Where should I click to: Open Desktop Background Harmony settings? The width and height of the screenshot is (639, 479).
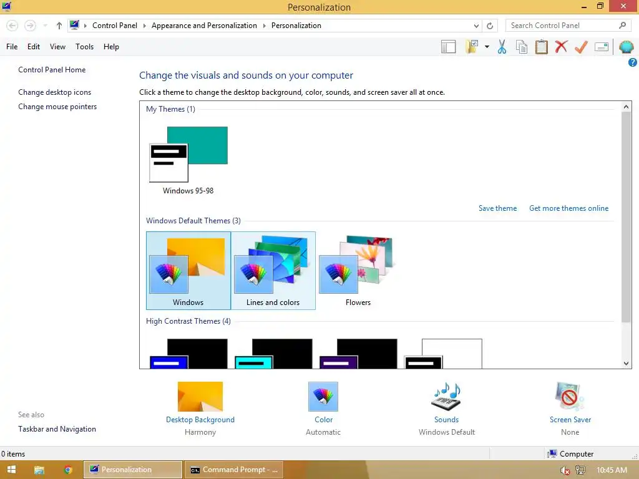pyautogui.click(x=200, y=409)
